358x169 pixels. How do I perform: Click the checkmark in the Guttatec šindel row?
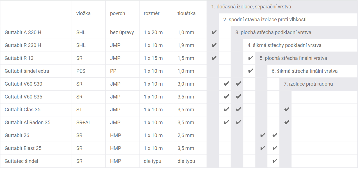[275, 161]
